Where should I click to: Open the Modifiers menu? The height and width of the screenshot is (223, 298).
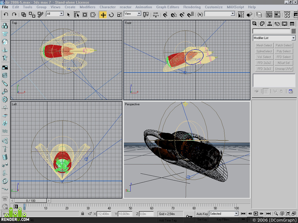point(87,7)
